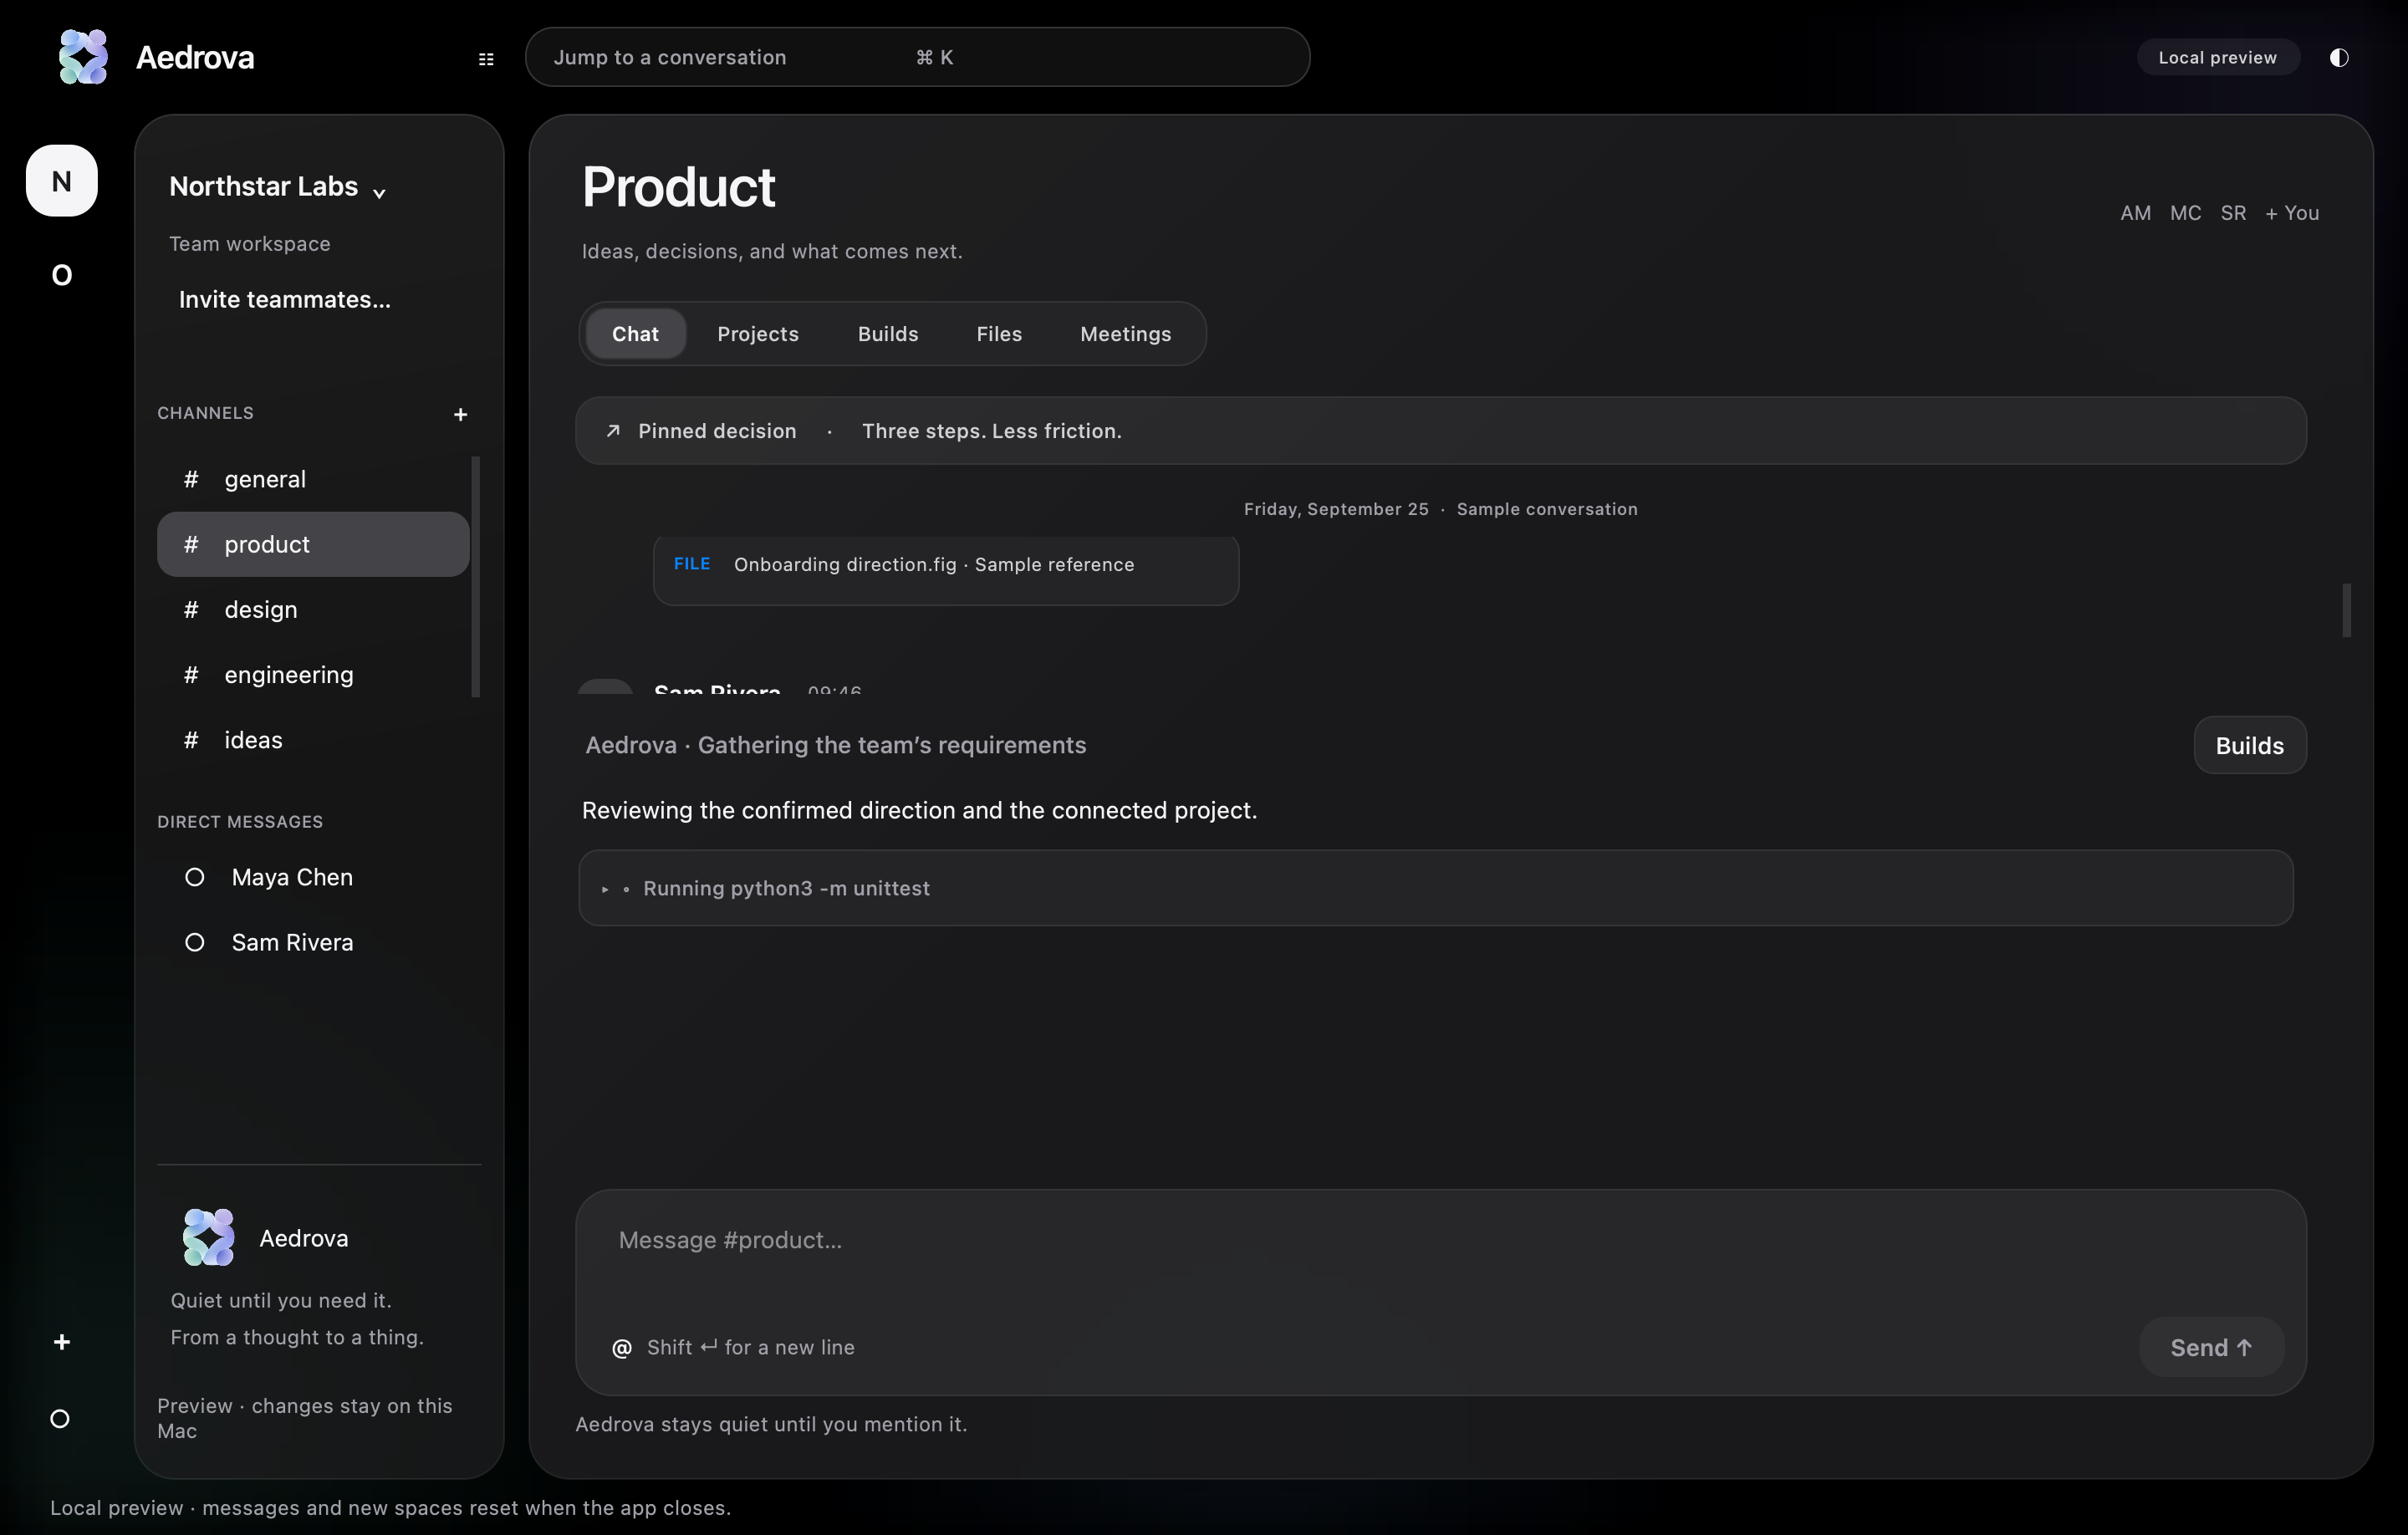Image resolution: width=2408 pixels, height=1535 pixels.
Task: Open direct message with Maya Chen
Action: tap(313, 877)
